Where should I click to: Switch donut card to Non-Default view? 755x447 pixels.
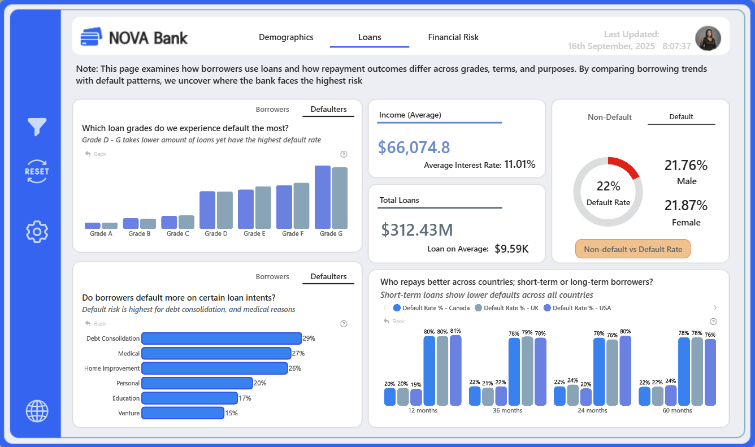pos(610,117)
